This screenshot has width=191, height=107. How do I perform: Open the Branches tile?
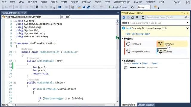click(172, 44)
